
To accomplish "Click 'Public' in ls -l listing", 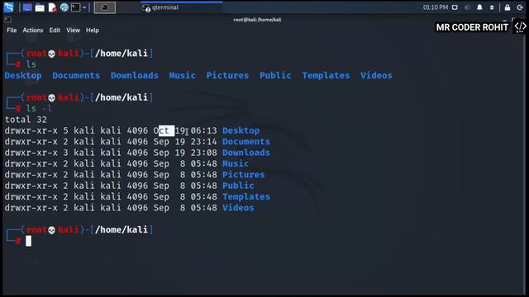I will [238, 186].
